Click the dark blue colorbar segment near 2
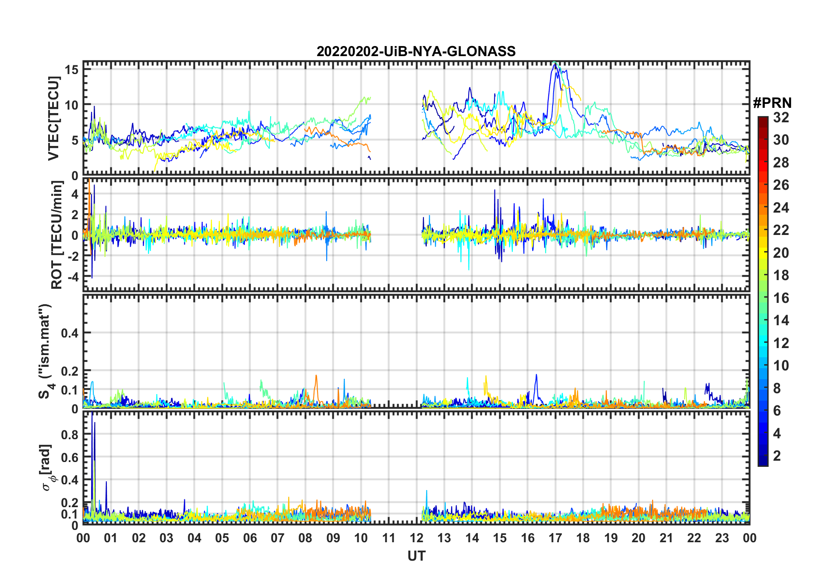This screenshot has width=833, height=583. coord(763,456)
